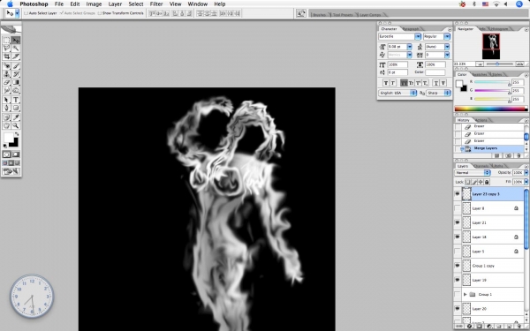This screenshot has height=331, width=530.
Task: Select the Rectangular Marquee tool
Action: [6, 41]
